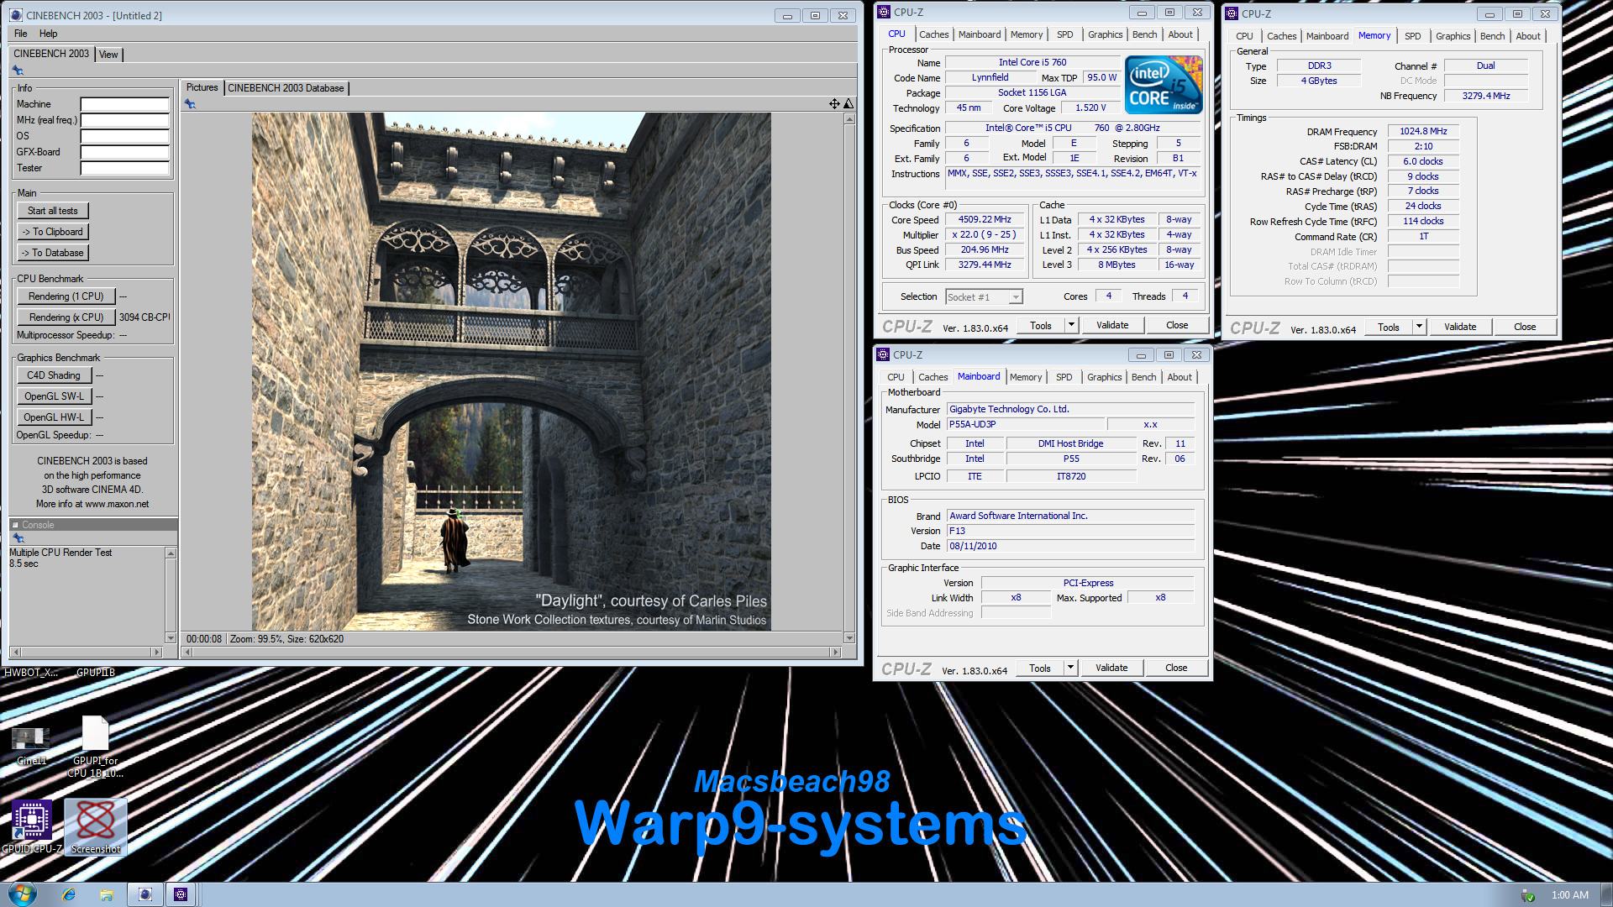Screen dimensions: 1613x907
Task: Click the Daylight rendered image
Action: tap(512, 371)
